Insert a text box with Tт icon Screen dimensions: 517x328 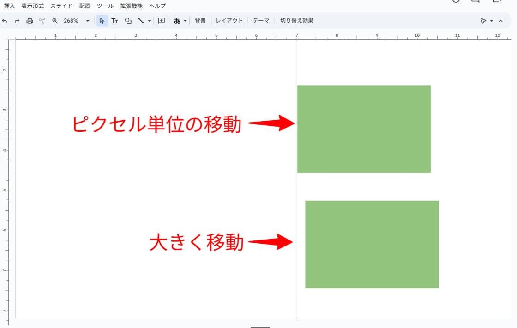115,21
